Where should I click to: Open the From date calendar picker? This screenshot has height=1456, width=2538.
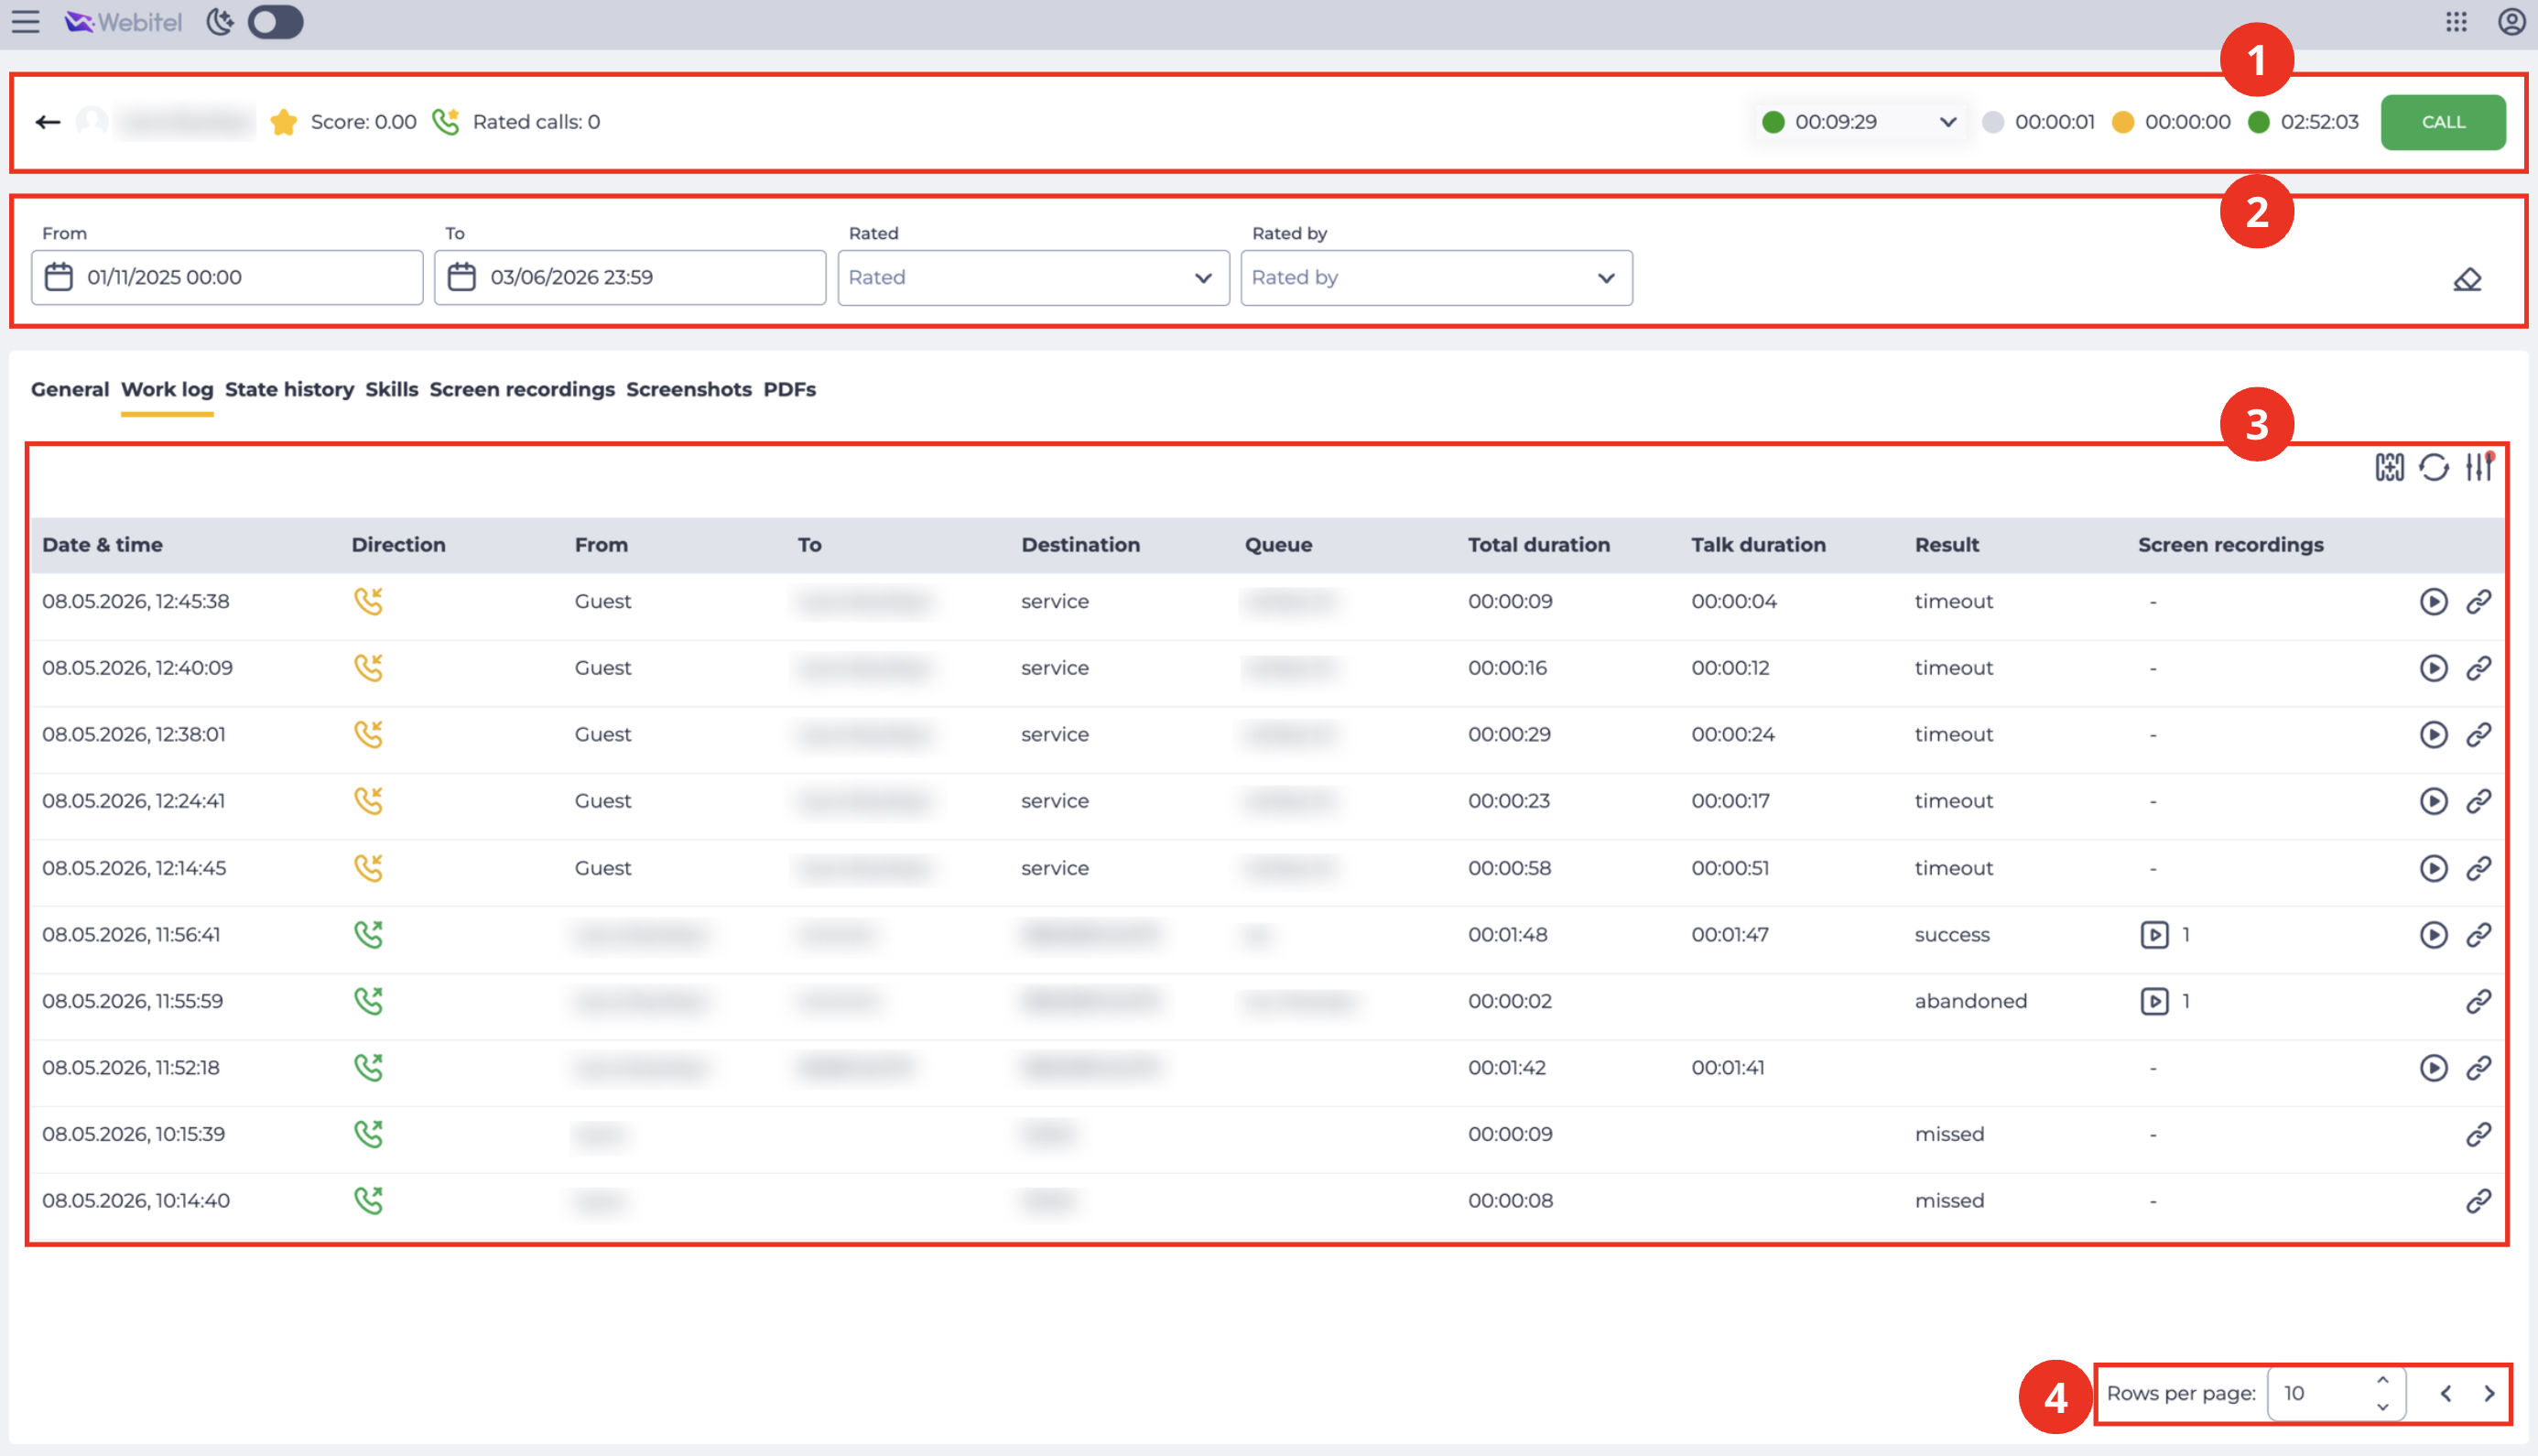point(59,277)
